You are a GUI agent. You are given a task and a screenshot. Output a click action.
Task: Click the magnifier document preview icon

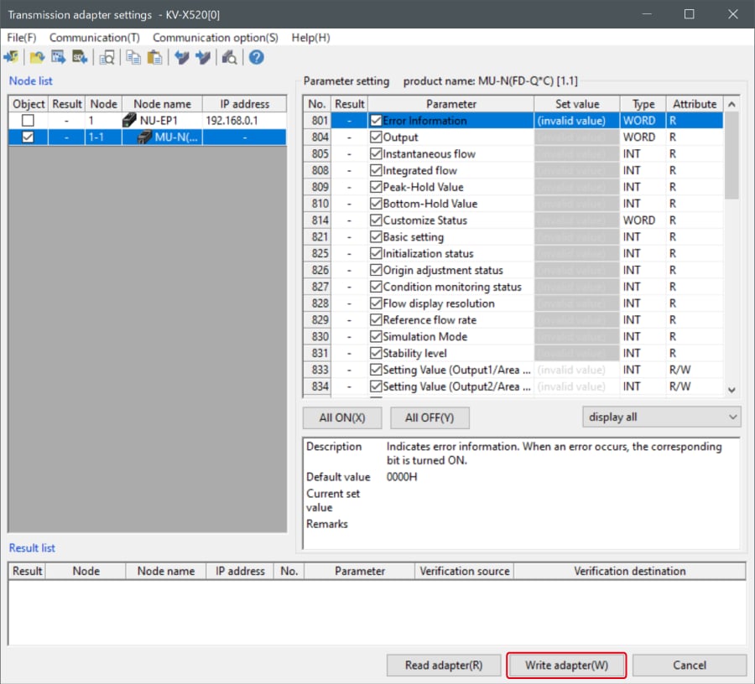tap(107, 57)
